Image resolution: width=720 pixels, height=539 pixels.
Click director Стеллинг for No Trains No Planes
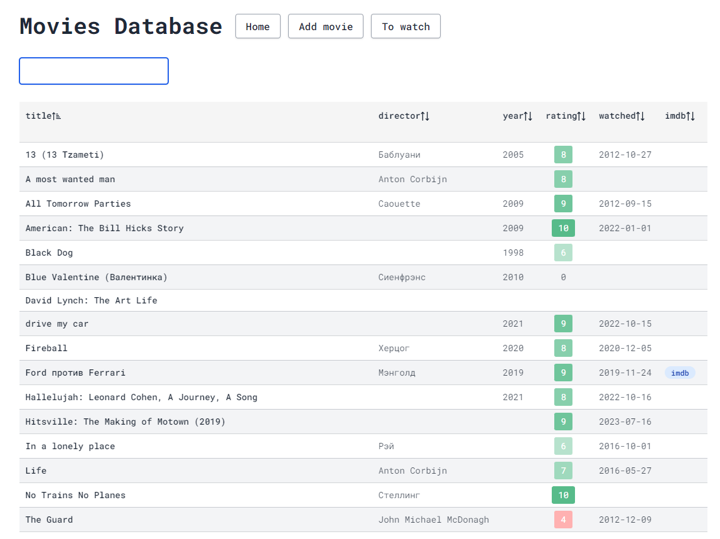[x=399, y=496]
